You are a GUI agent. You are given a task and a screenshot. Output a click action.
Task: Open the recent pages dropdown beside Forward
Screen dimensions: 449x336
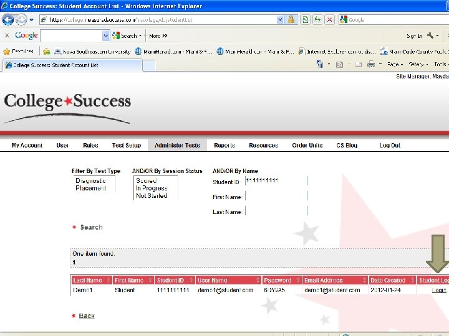pos(32,20)
